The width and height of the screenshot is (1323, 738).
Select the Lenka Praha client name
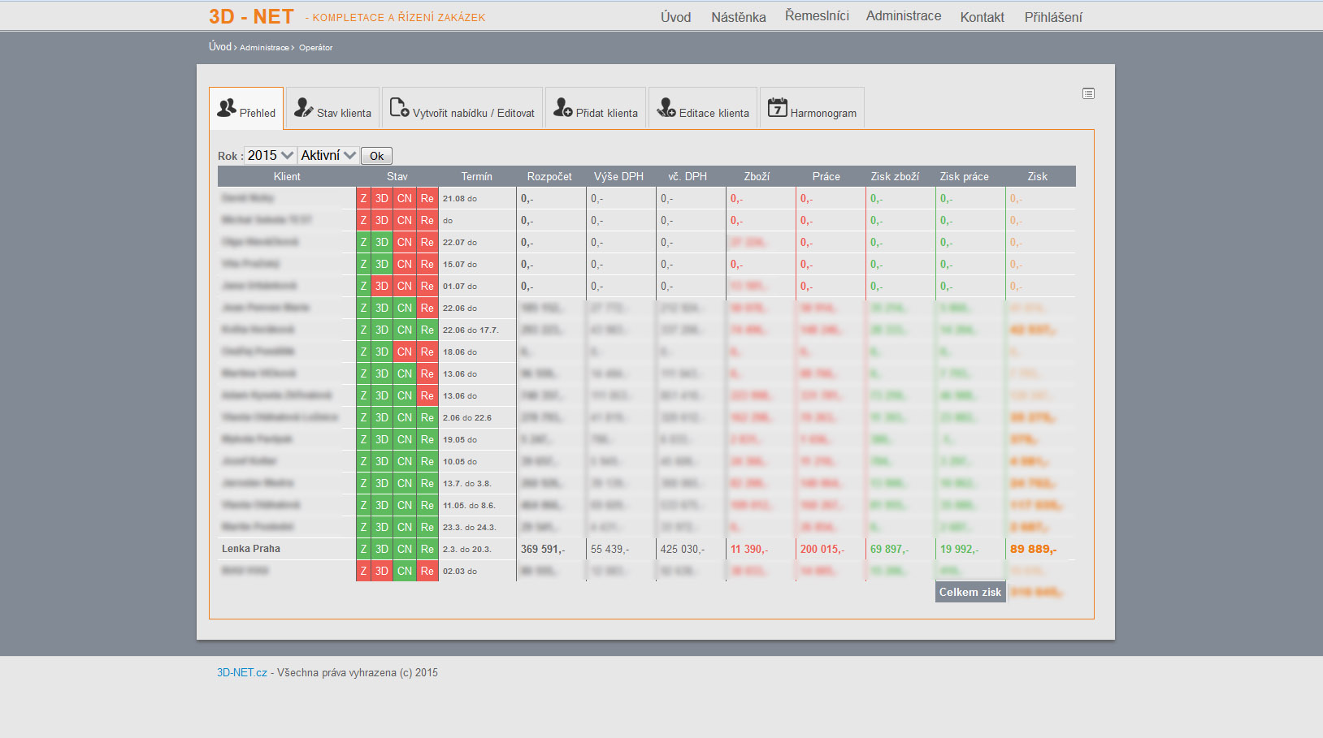[x=251, y=549]
